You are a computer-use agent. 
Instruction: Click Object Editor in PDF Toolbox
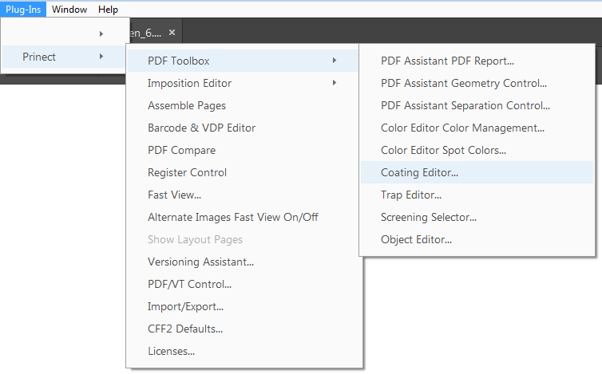coord(416,239)
